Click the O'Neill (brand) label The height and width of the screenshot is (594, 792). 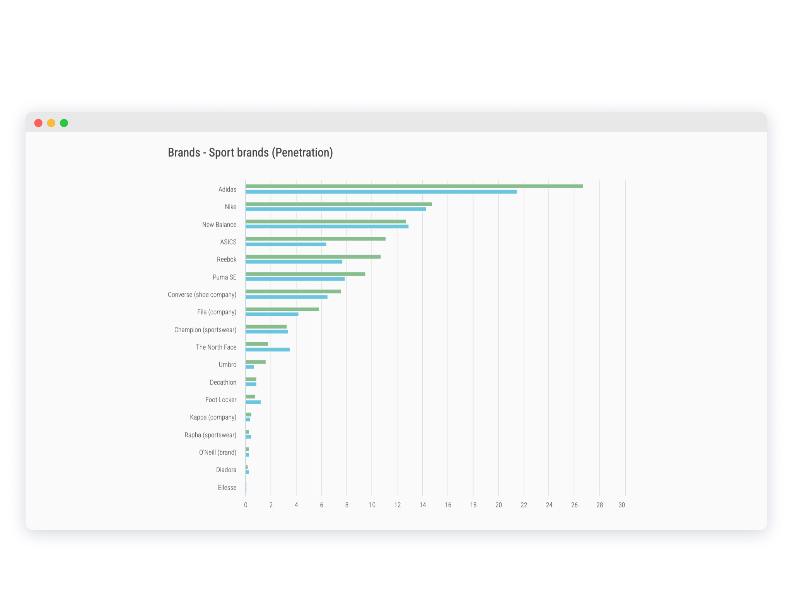point(218,452)
